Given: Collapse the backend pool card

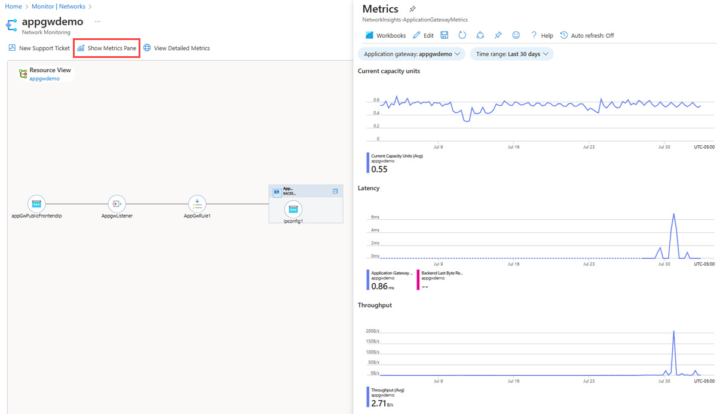Looking at the screenshot, I should [336, 191].
